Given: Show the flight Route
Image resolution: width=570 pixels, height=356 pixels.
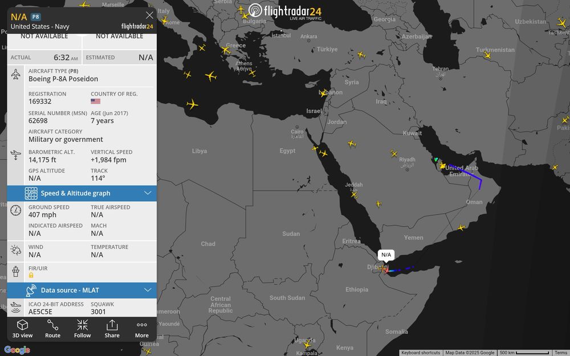Looking at the screenshot, I should (52, 329).
